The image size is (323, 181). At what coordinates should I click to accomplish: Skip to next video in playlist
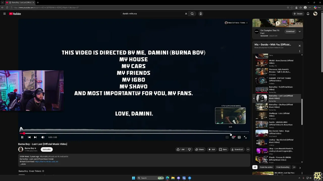[35, 137]
